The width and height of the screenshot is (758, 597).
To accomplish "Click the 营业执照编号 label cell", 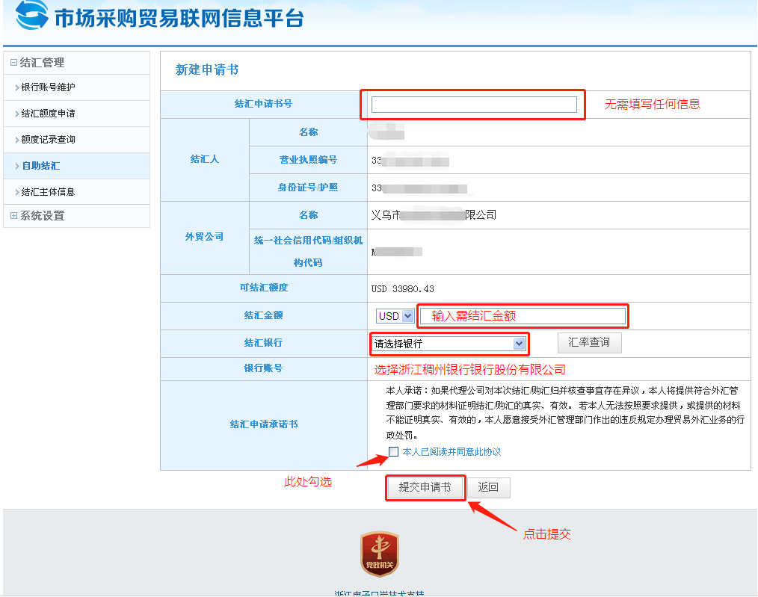I will point(308,160).
